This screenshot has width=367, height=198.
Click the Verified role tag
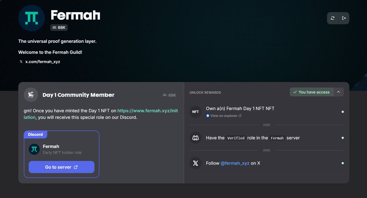(x=236, y=138)
